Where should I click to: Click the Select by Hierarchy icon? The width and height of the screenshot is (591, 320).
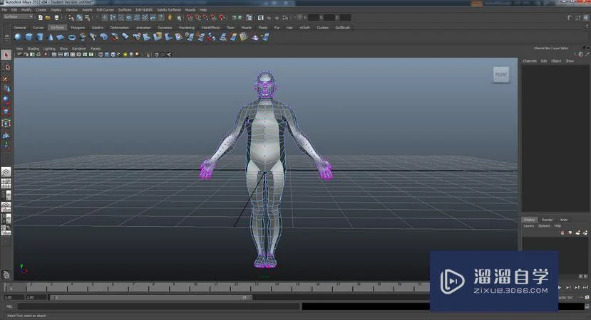coord(71,18)
